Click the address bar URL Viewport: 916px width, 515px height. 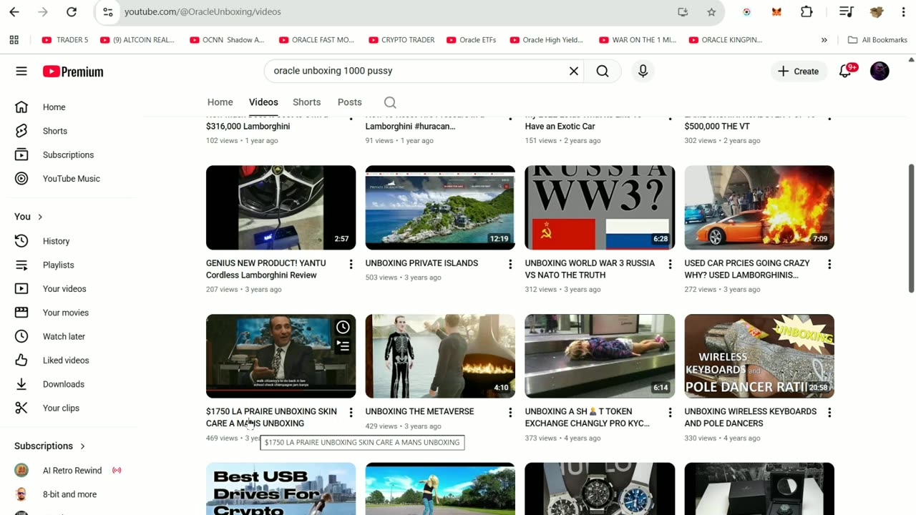pos(203,12)
